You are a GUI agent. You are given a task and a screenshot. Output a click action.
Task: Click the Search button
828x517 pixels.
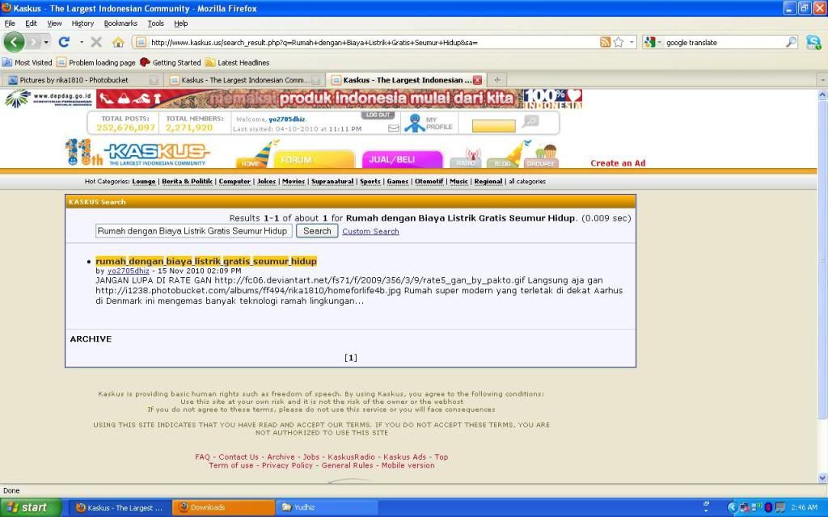317,231
